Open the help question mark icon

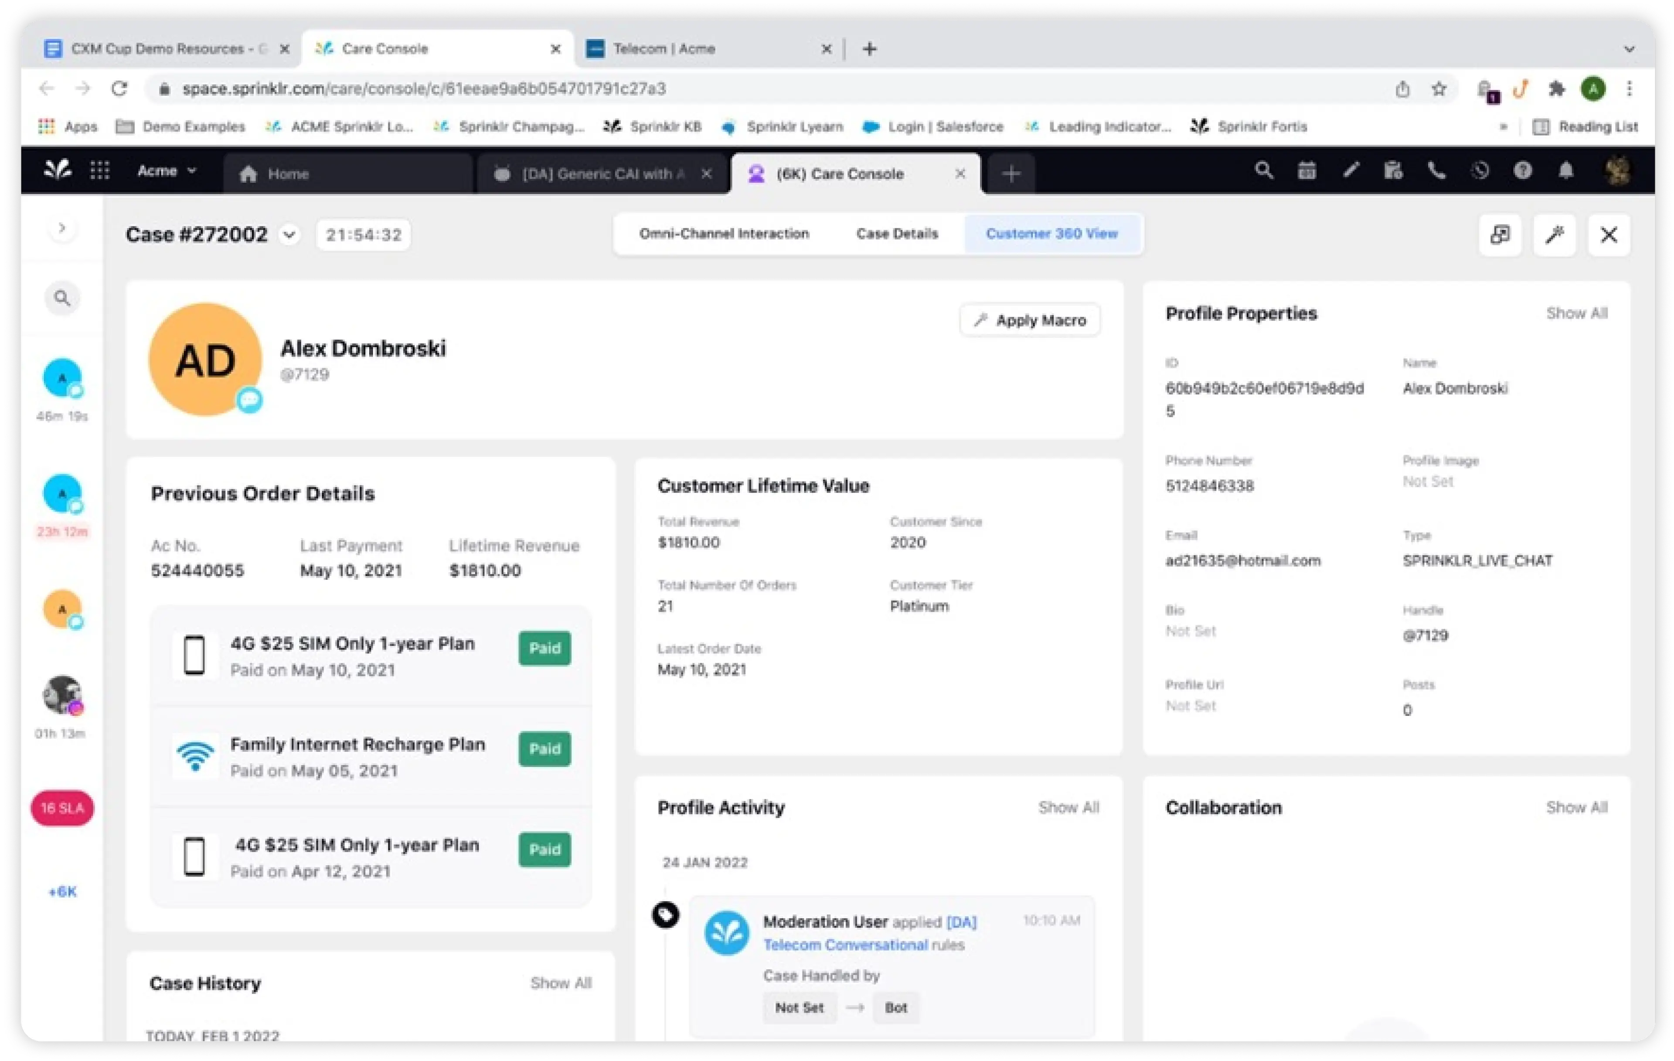tap(1522, 170)
